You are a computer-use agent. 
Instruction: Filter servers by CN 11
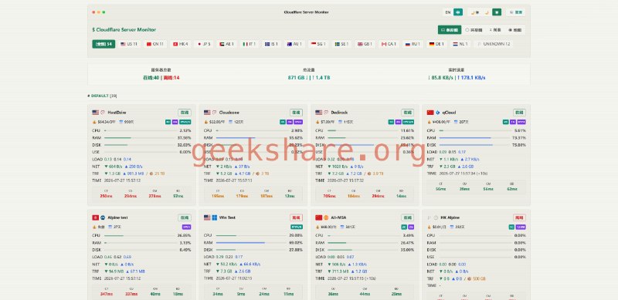(155, 44)
